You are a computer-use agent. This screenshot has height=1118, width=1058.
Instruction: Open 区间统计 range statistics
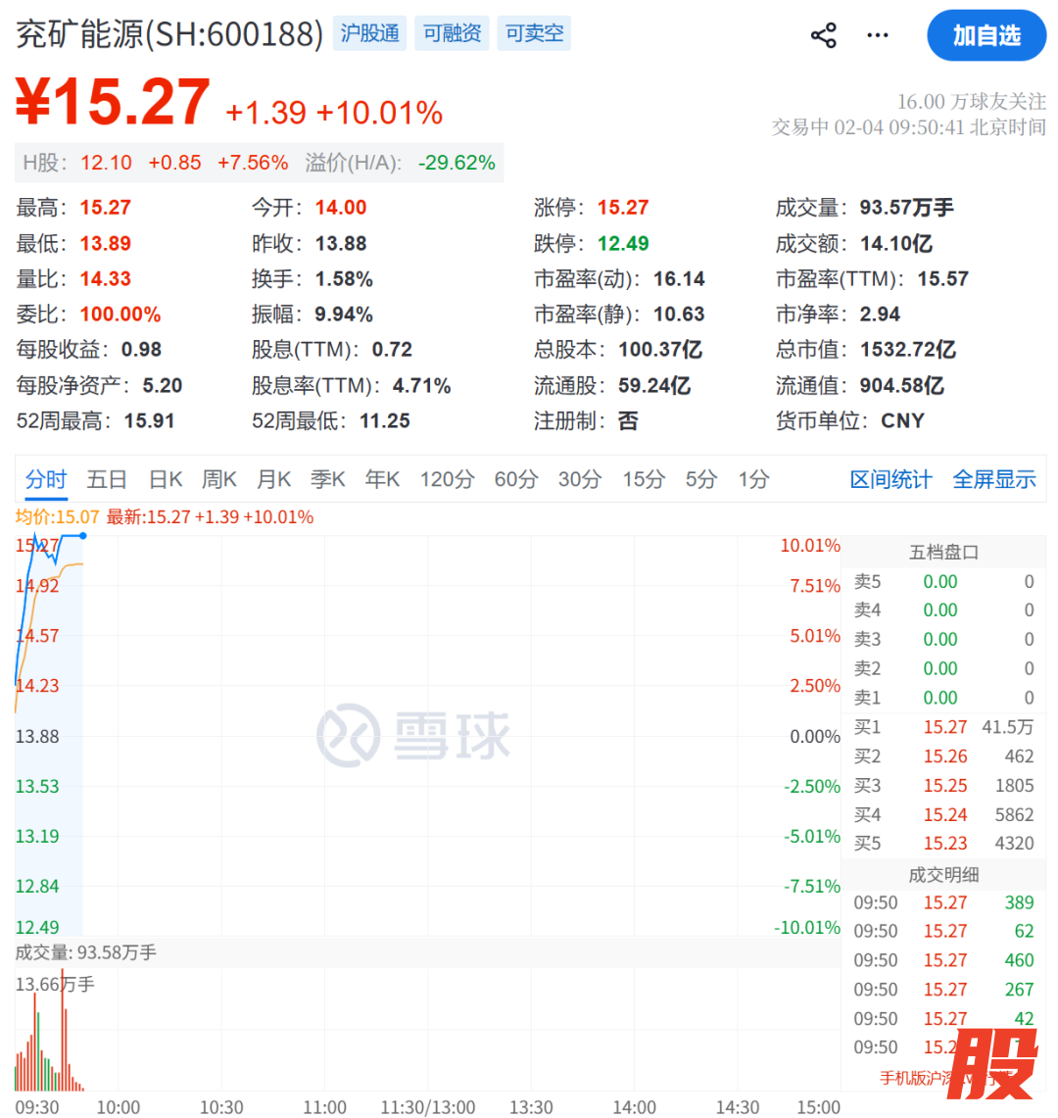pos(890,480)
